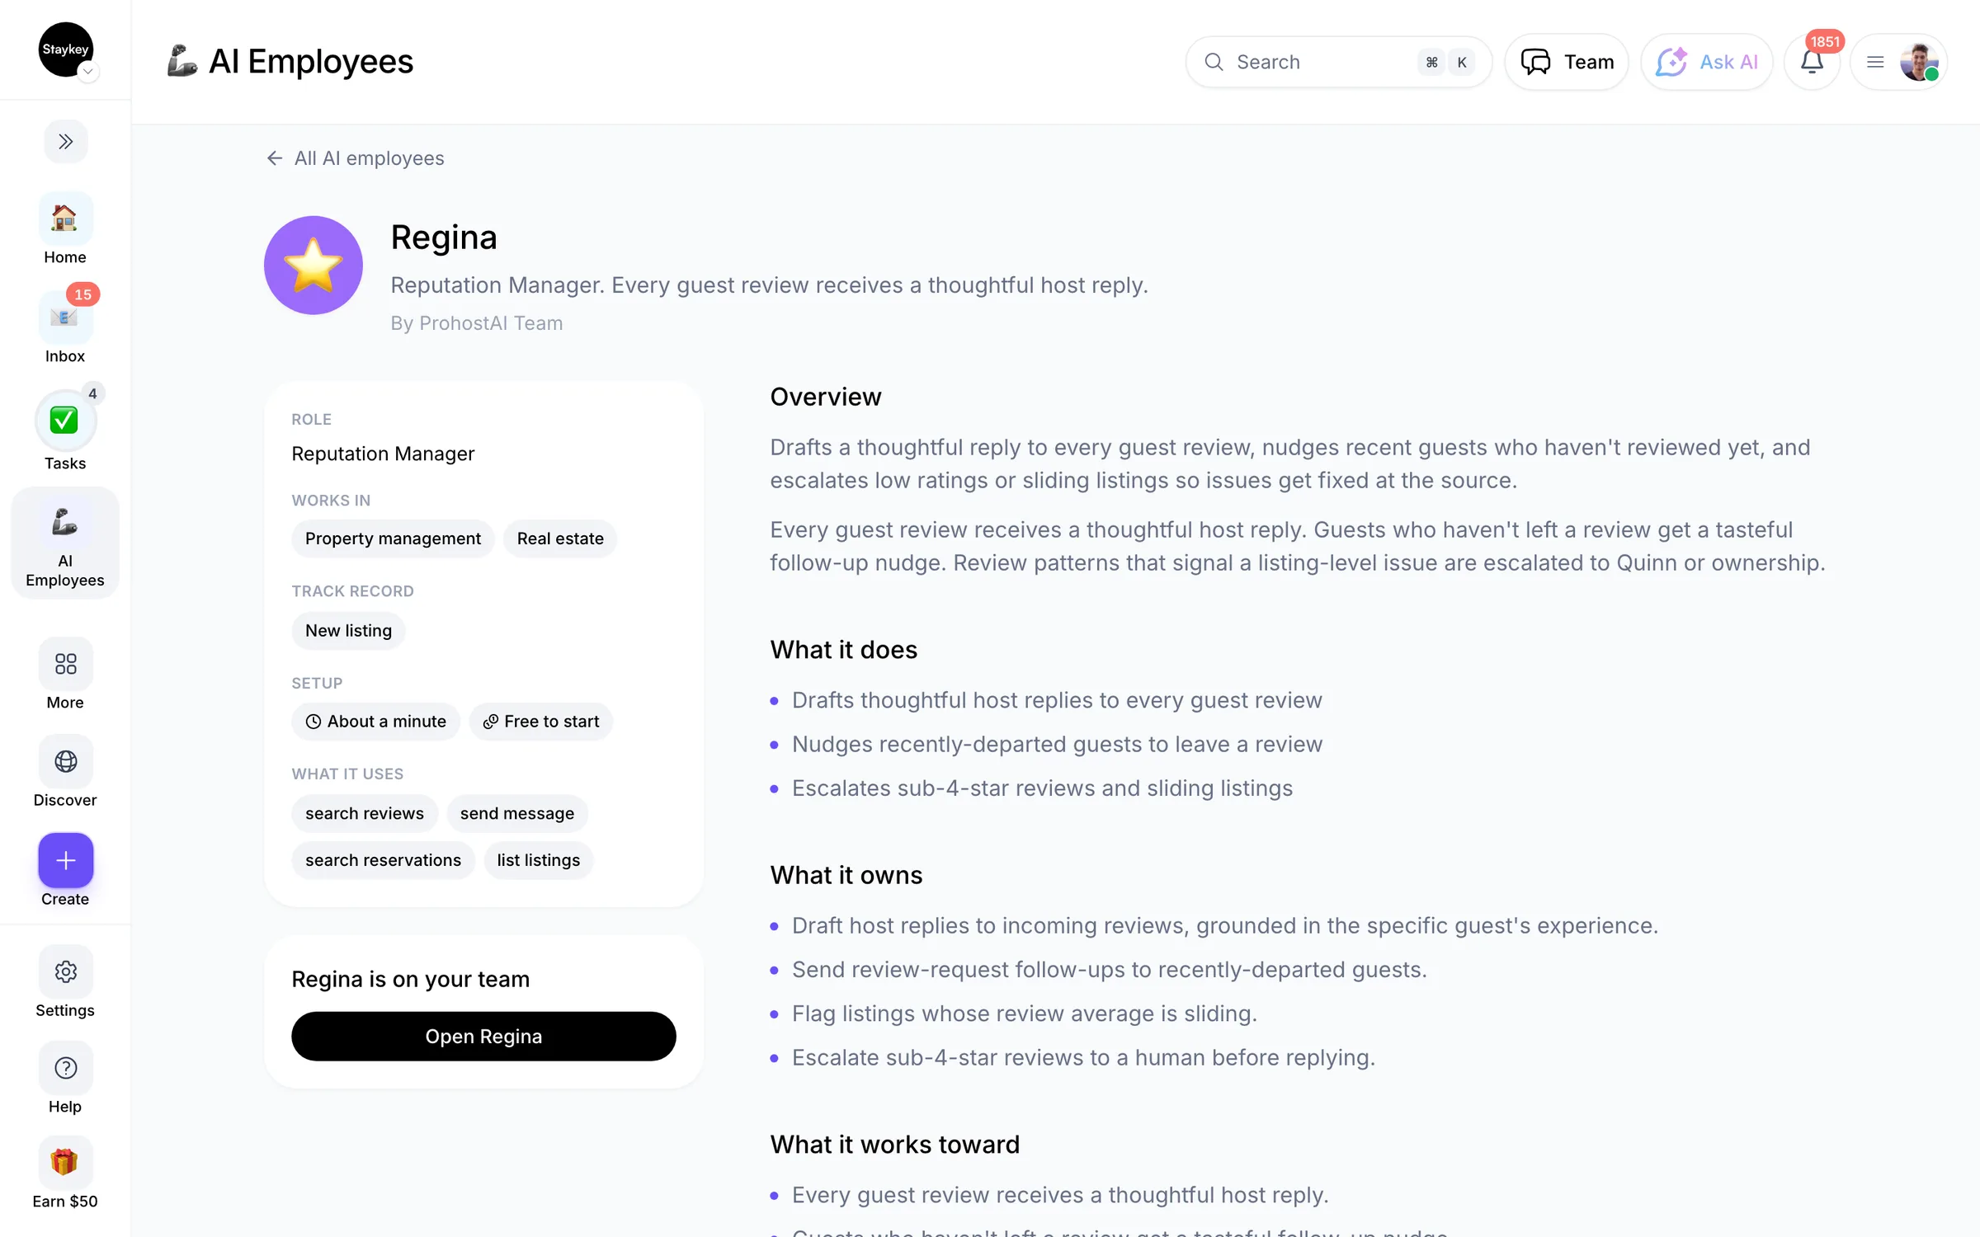Click the Tasks count badge 4
This screenshot has width=1980, height=1237.
[92, 393]
